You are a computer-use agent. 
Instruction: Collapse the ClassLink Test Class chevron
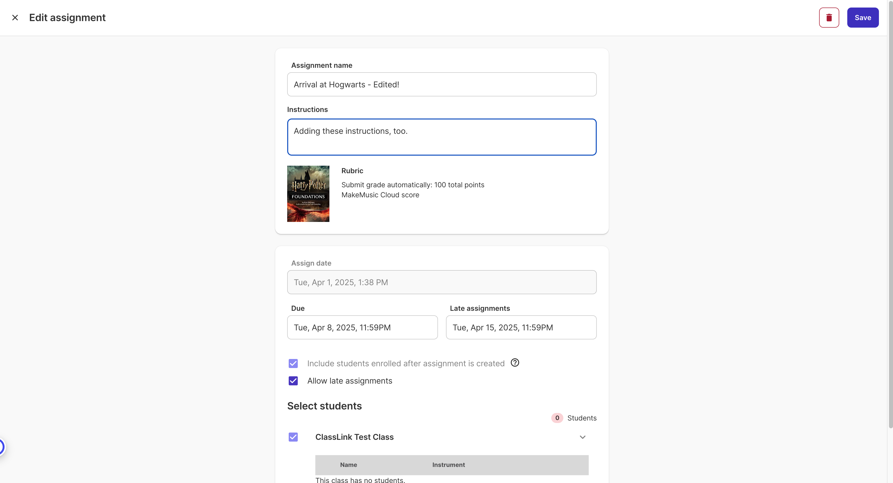click(x=582, y=437)
